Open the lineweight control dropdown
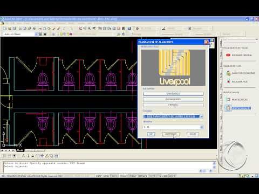259x194 pixels. (x=217, y=34)
